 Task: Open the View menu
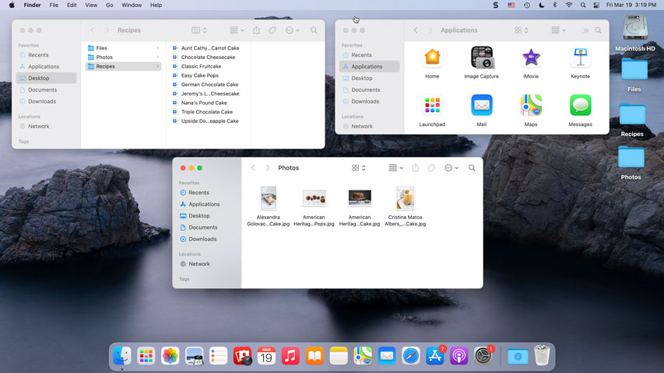tap(91, 5)
